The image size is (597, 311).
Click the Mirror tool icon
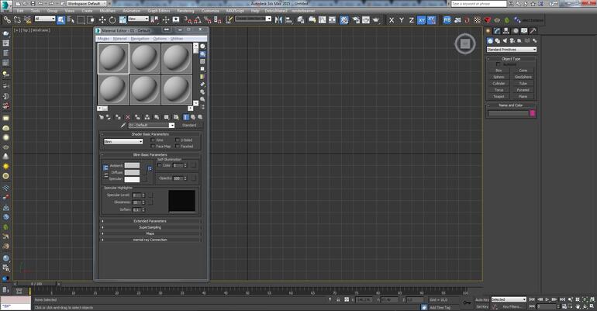[278, 20]
